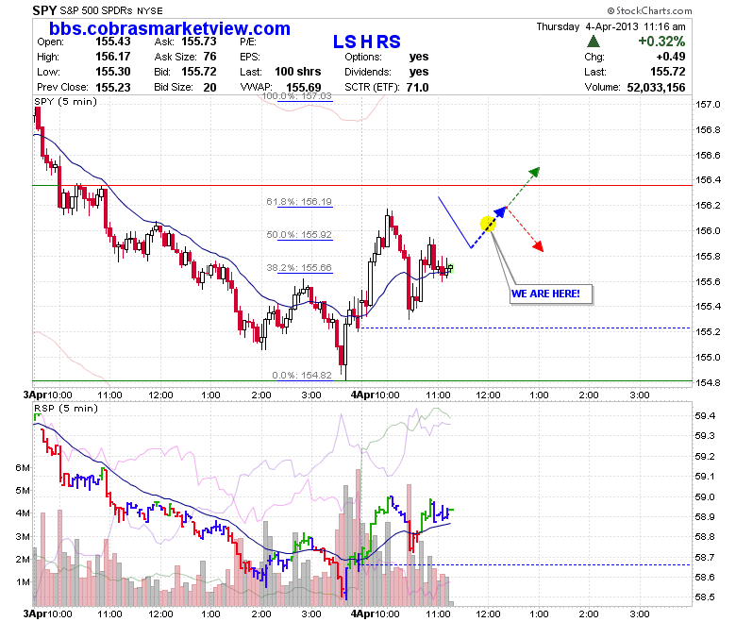Viewport: 736px width, 622px height.
Task: Click the Options yes value
Action: [x=419, y=57]
